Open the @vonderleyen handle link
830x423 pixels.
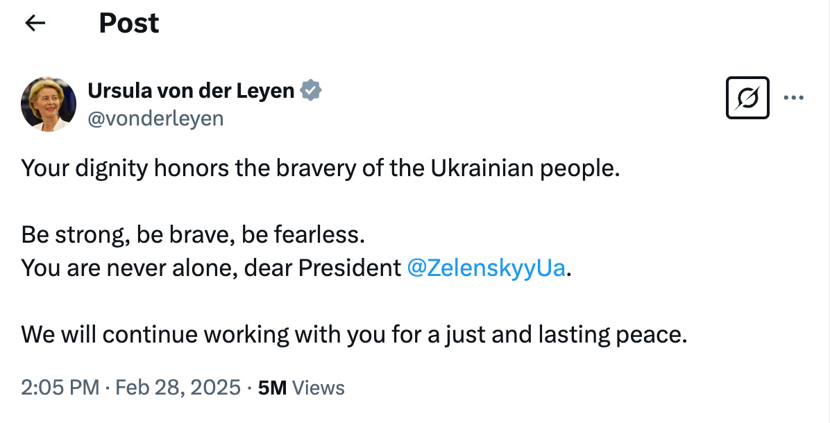tap(155, 119)
